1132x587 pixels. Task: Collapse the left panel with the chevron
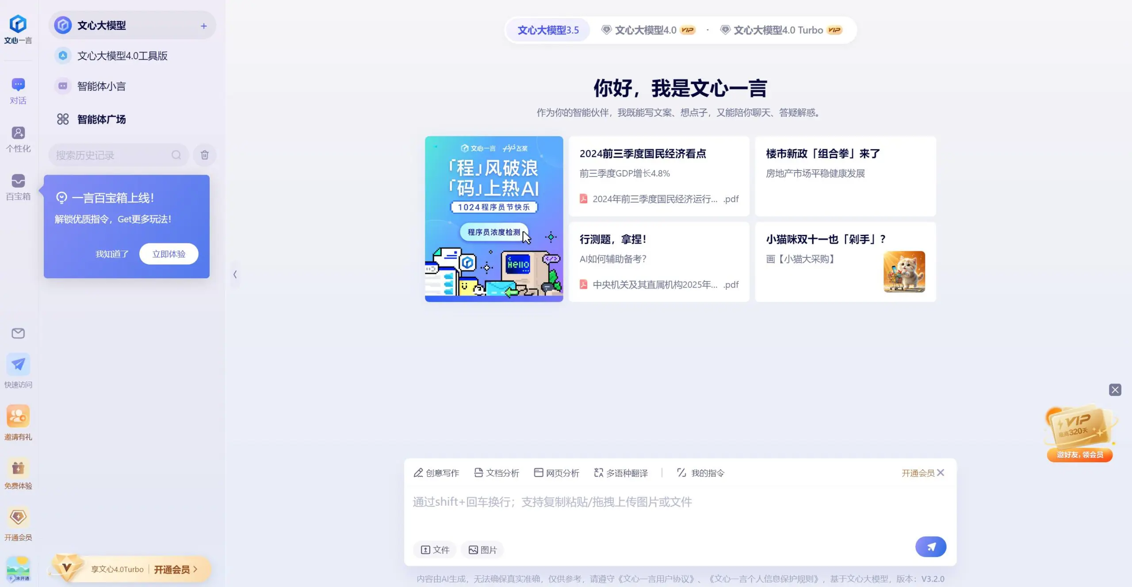235,274
